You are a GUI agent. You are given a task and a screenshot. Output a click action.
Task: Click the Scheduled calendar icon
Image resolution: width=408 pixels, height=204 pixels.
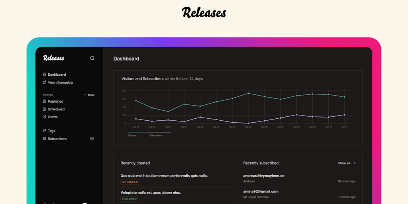[44, 109]
